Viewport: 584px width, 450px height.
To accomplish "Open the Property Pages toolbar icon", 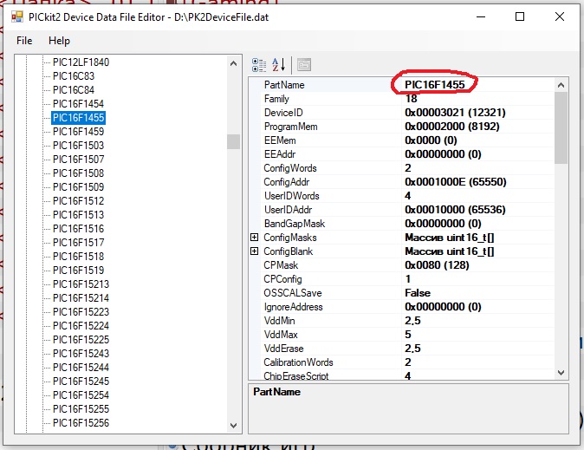I will [x=304, y=64].
